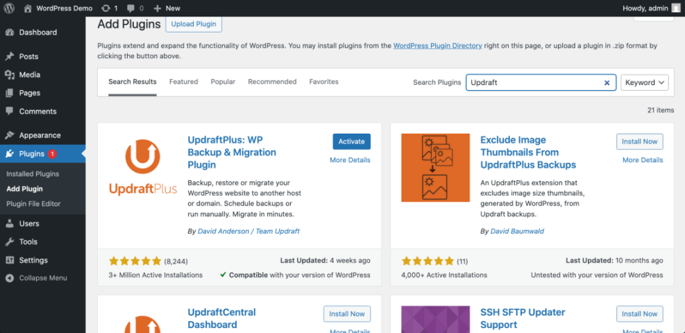Click the '21 items' count text
The image size is (685, 333).
pyautogui.click(x=661, y=110)
